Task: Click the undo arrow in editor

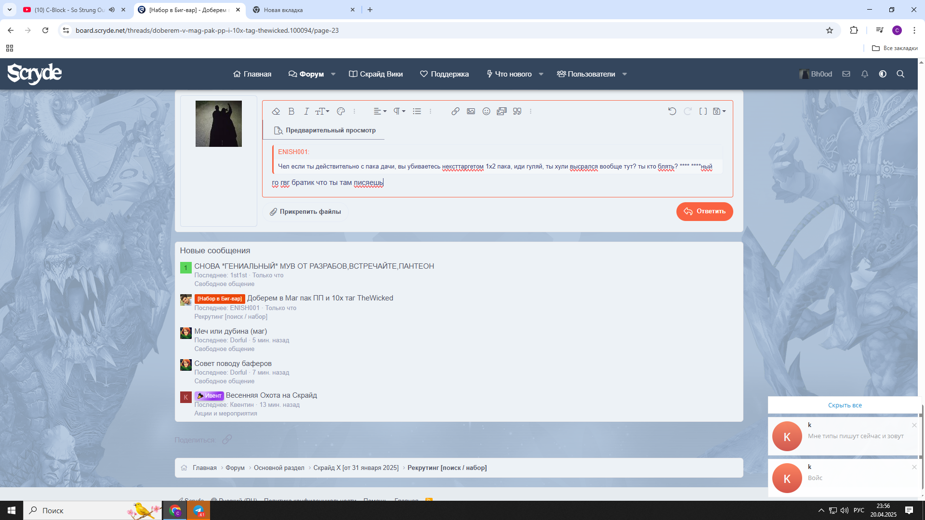Action: click(x=672, y=111)
